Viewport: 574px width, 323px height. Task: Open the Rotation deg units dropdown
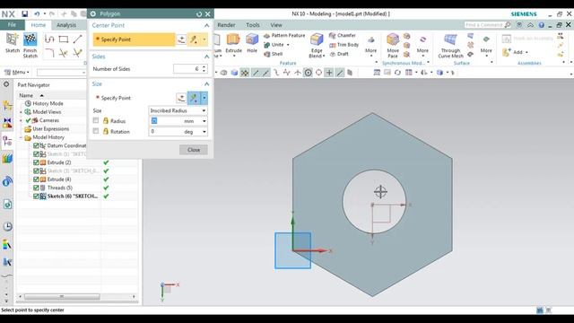(x=204, y=132)
